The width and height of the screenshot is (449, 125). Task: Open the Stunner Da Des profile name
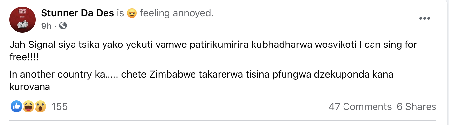[x=78, y=13]
